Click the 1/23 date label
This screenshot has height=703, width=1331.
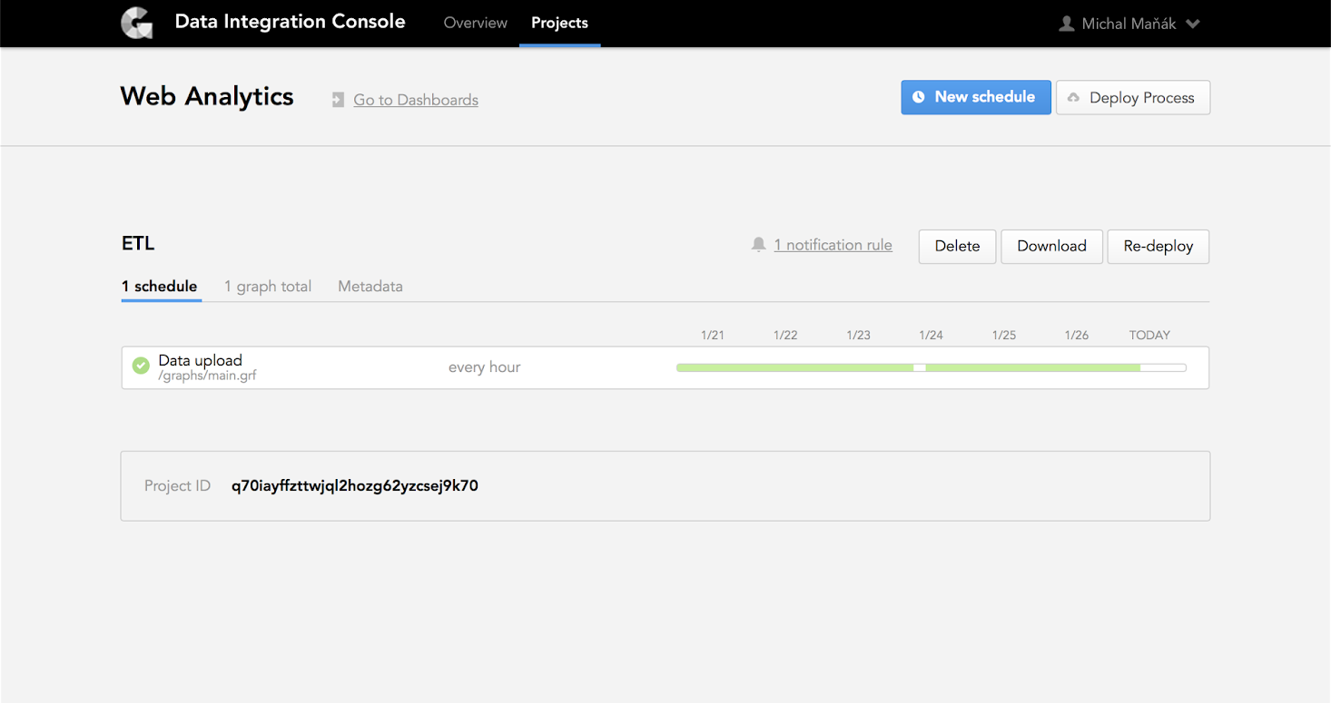tap(858, 335)
